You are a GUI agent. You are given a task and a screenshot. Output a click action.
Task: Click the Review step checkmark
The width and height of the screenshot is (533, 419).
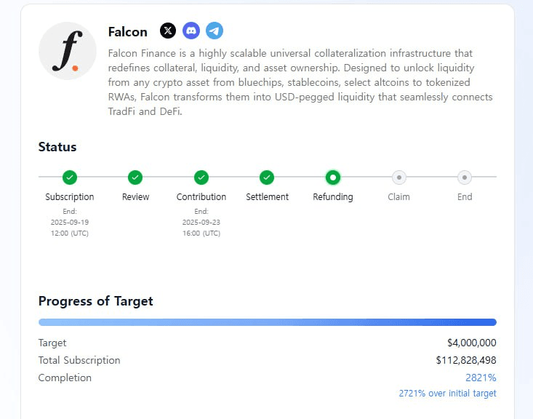pos(135,177)
